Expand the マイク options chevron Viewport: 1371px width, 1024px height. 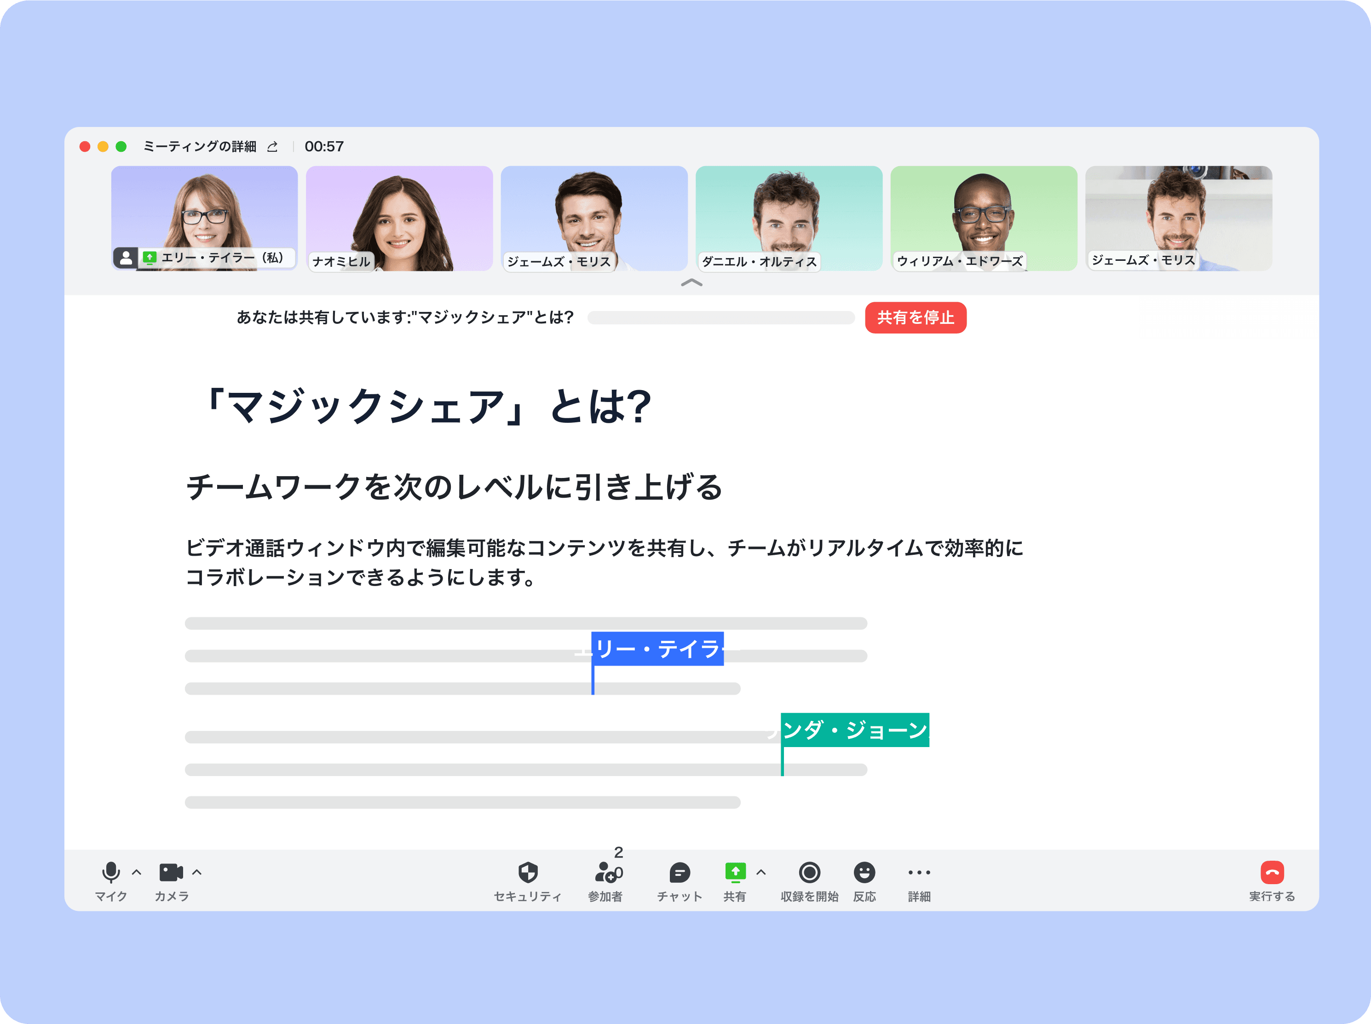(137, 872)
